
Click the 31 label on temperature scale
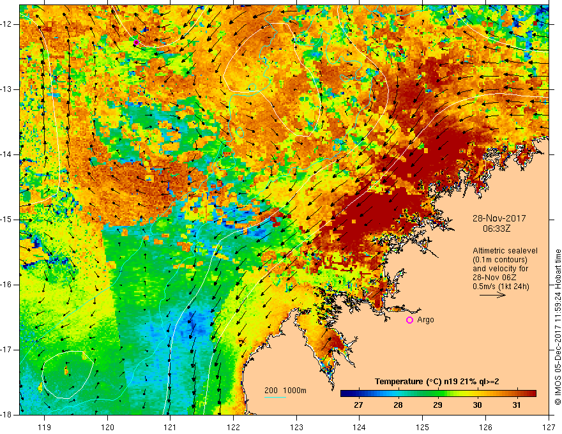point(517,405)
